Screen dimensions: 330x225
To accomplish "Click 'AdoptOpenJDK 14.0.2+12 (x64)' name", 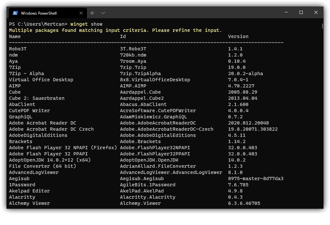I will (x=50, y=160).
